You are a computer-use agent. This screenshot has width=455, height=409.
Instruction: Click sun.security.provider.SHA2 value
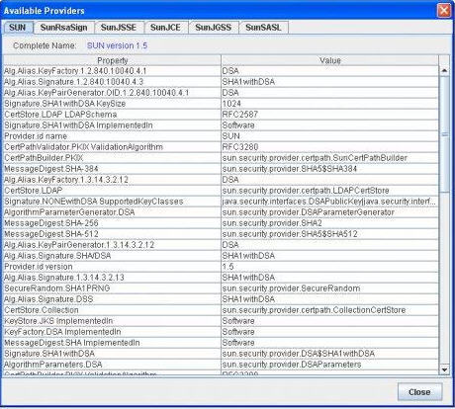(x=330, y=223)
